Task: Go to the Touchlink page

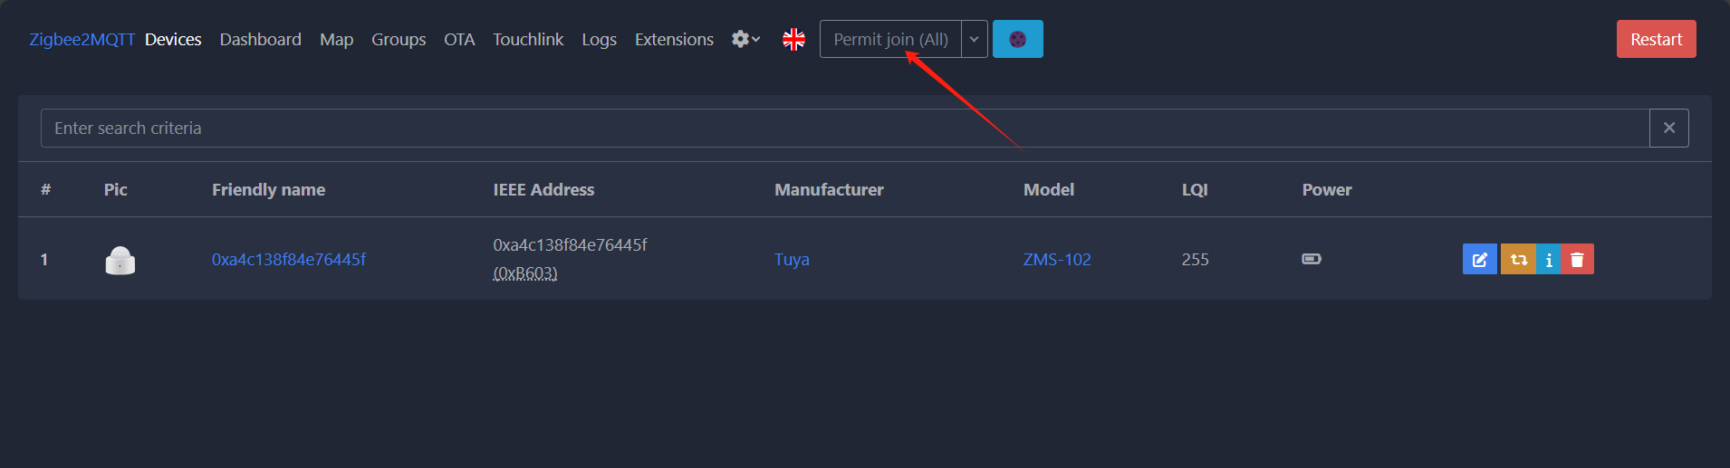Action: point(528,39)
